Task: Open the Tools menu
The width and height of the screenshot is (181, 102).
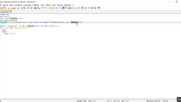Action: (x=43, y=5)
